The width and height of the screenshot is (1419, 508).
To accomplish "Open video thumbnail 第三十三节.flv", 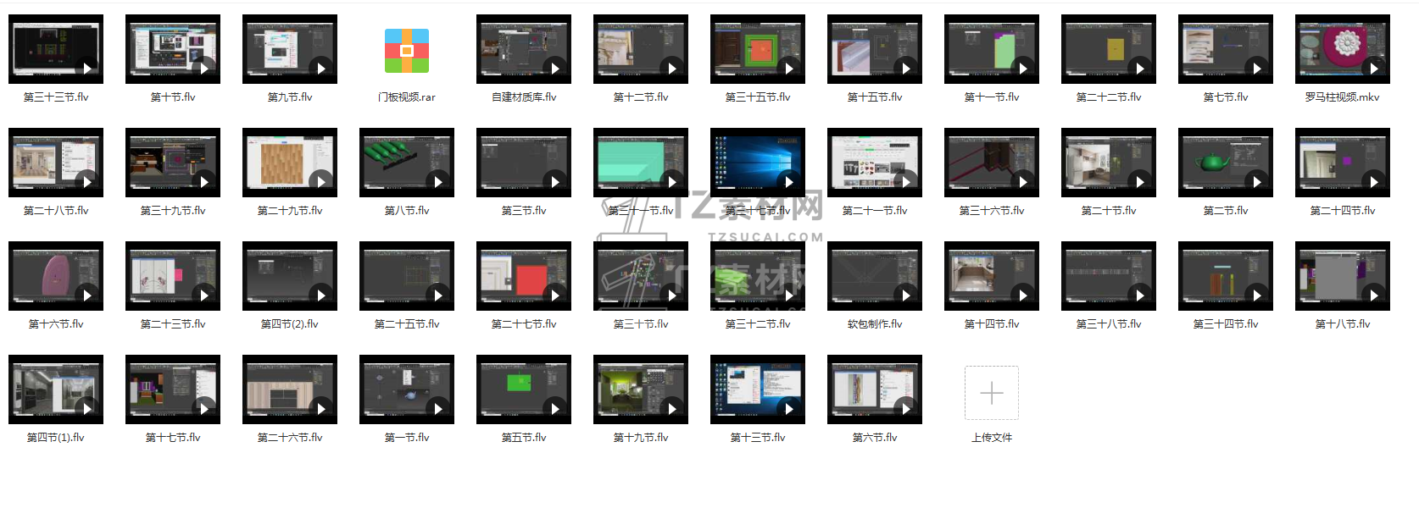I will (x=56, y=49).
